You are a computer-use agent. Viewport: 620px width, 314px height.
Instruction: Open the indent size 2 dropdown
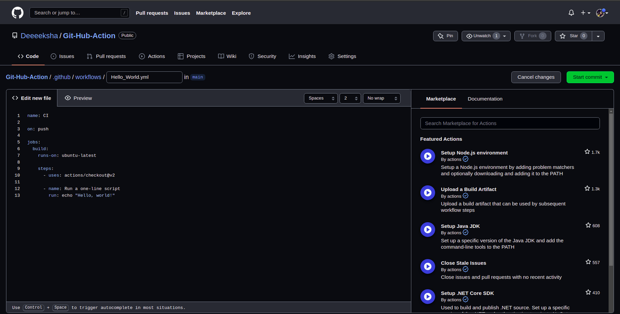350,98
